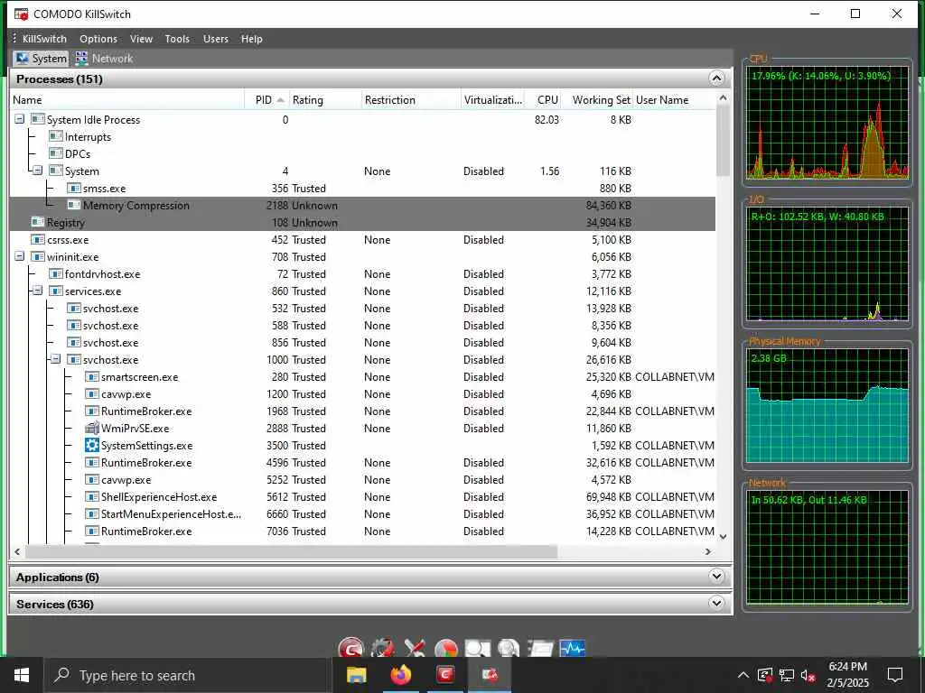Click the network tray icon
Image resolution: width=925 pixels, height=693 pixels.
coord(787,675)
